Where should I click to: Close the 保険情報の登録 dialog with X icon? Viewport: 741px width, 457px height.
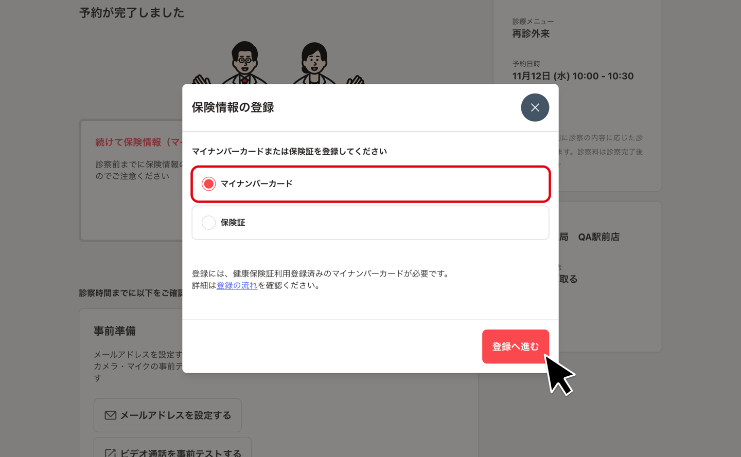535,107
